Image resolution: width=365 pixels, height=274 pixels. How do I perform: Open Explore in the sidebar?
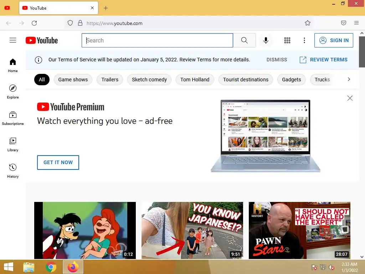click(13, 92)
